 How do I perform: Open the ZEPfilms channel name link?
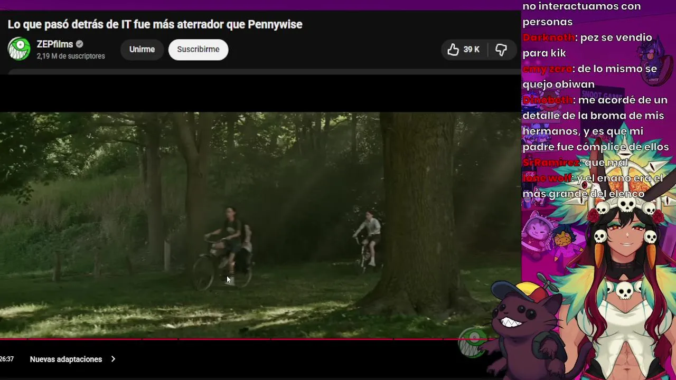click(55, 44)
